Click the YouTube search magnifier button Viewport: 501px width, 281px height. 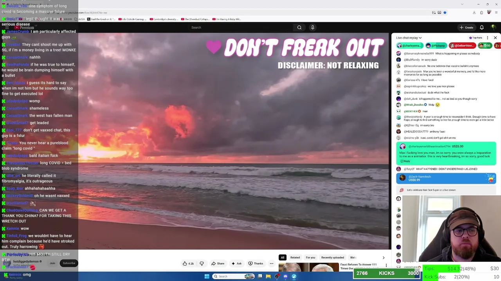click(299, 27)
